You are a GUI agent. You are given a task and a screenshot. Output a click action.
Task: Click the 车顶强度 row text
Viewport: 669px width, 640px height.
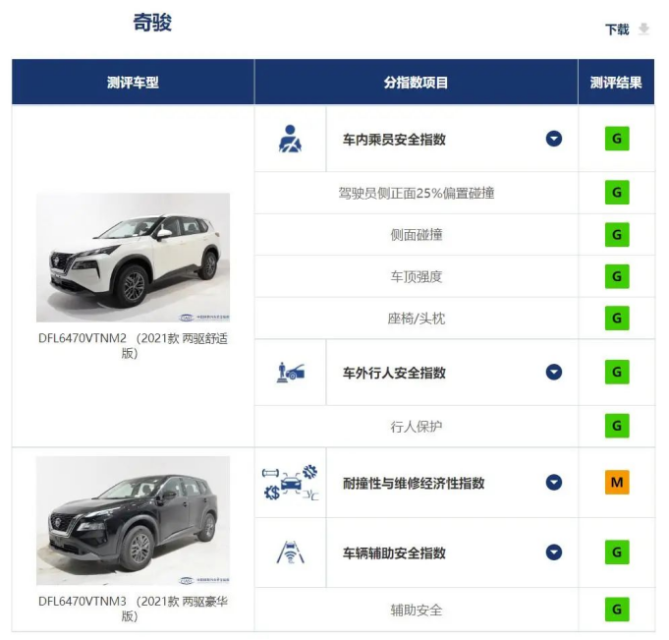tap(417, 276)
